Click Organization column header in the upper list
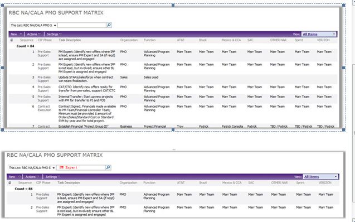Image resolution: width=355 pixels, height=222 pixels. (x=129, y=40)
